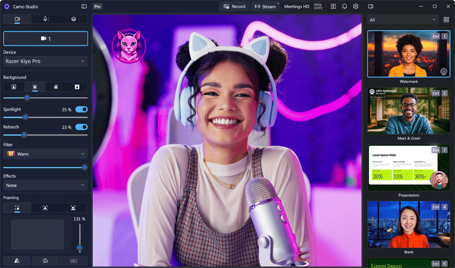
Task: Open the settings gear
Action: point(356,7)
